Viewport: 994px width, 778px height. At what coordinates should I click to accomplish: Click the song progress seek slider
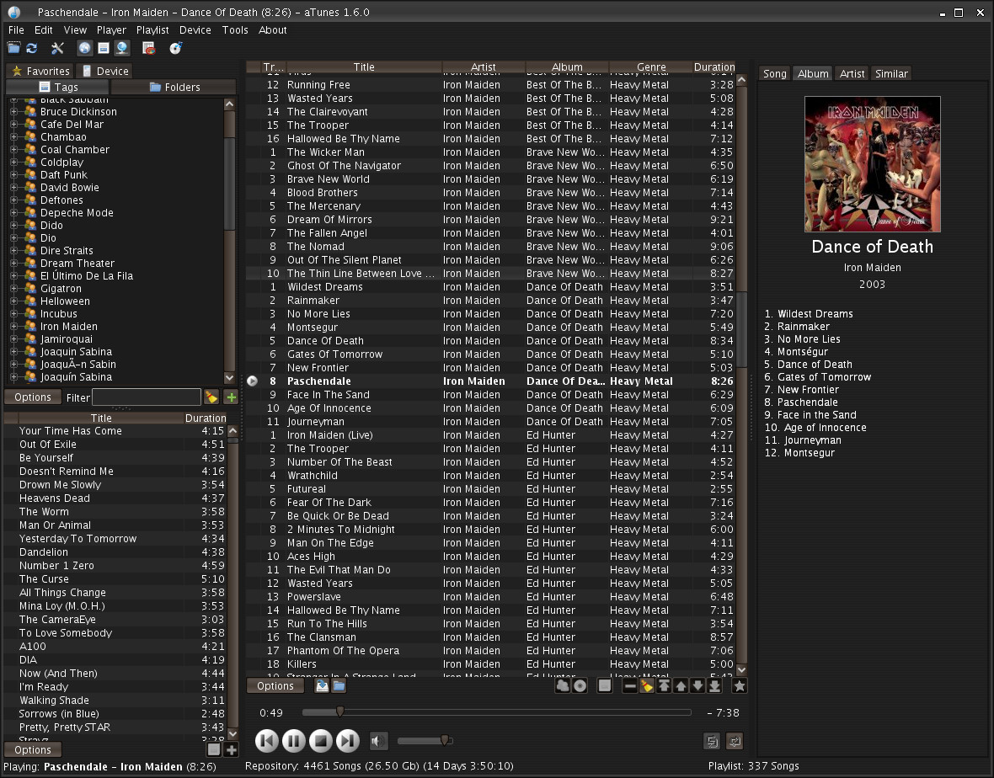click(x=496, y=712)
